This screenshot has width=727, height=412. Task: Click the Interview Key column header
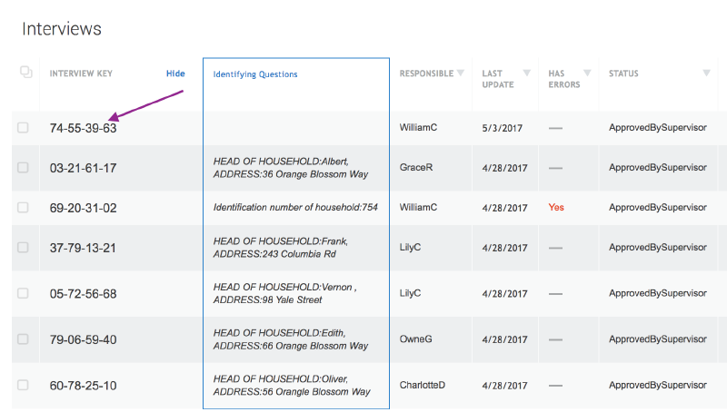coord(95,74)
